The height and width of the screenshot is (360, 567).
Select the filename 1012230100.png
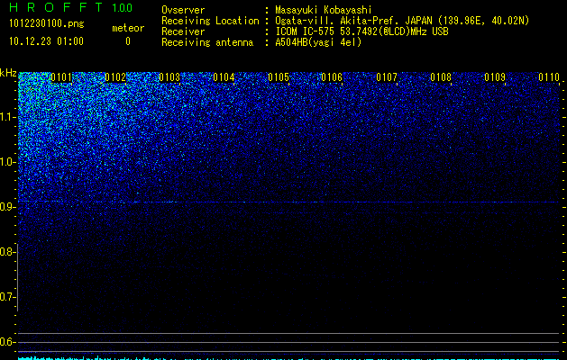(47, 24)
